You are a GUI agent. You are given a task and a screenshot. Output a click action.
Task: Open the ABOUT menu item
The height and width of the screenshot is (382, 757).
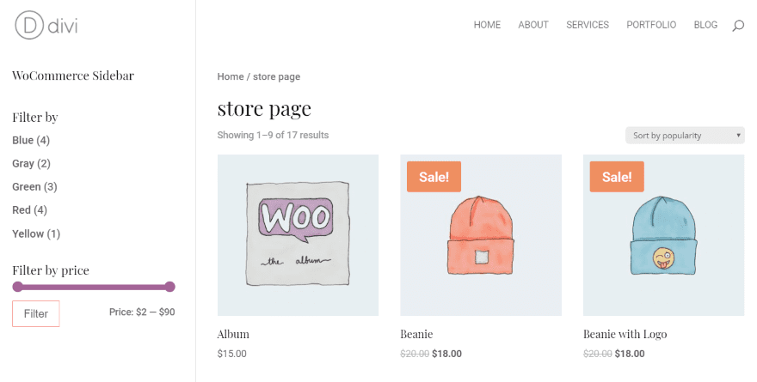[x=533, y=25]
